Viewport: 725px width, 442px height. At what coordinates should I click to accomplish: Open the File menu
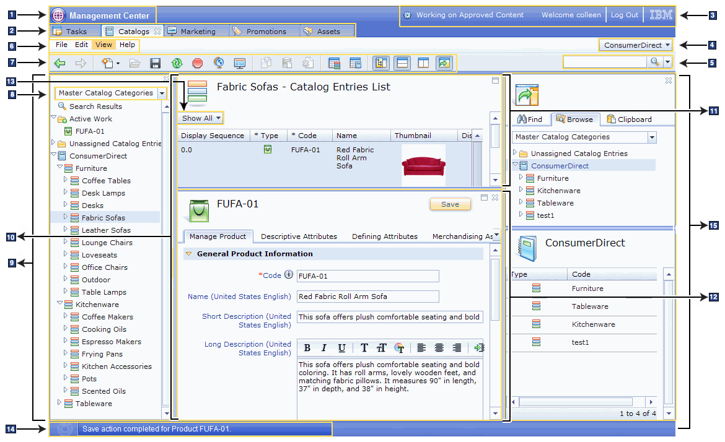click(61, 45)
